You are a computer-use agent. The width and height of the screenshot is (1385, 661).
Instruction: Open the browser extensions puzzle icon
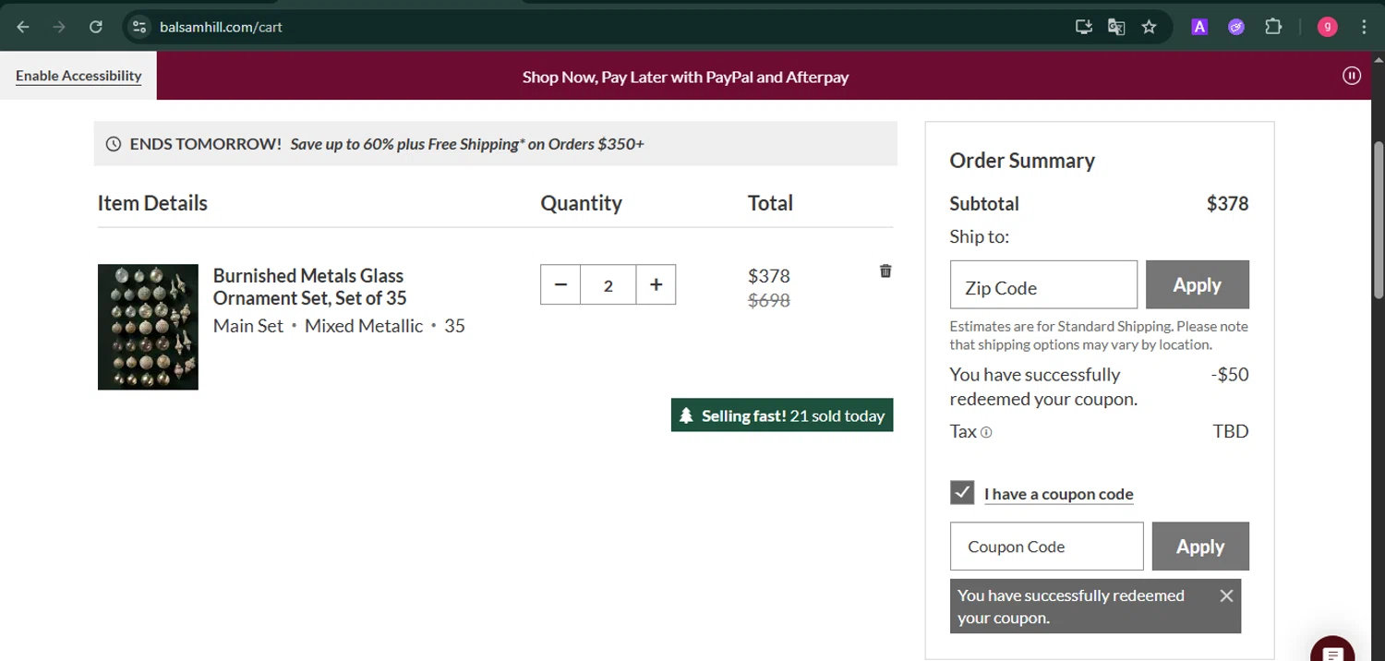click(1273, 27)
